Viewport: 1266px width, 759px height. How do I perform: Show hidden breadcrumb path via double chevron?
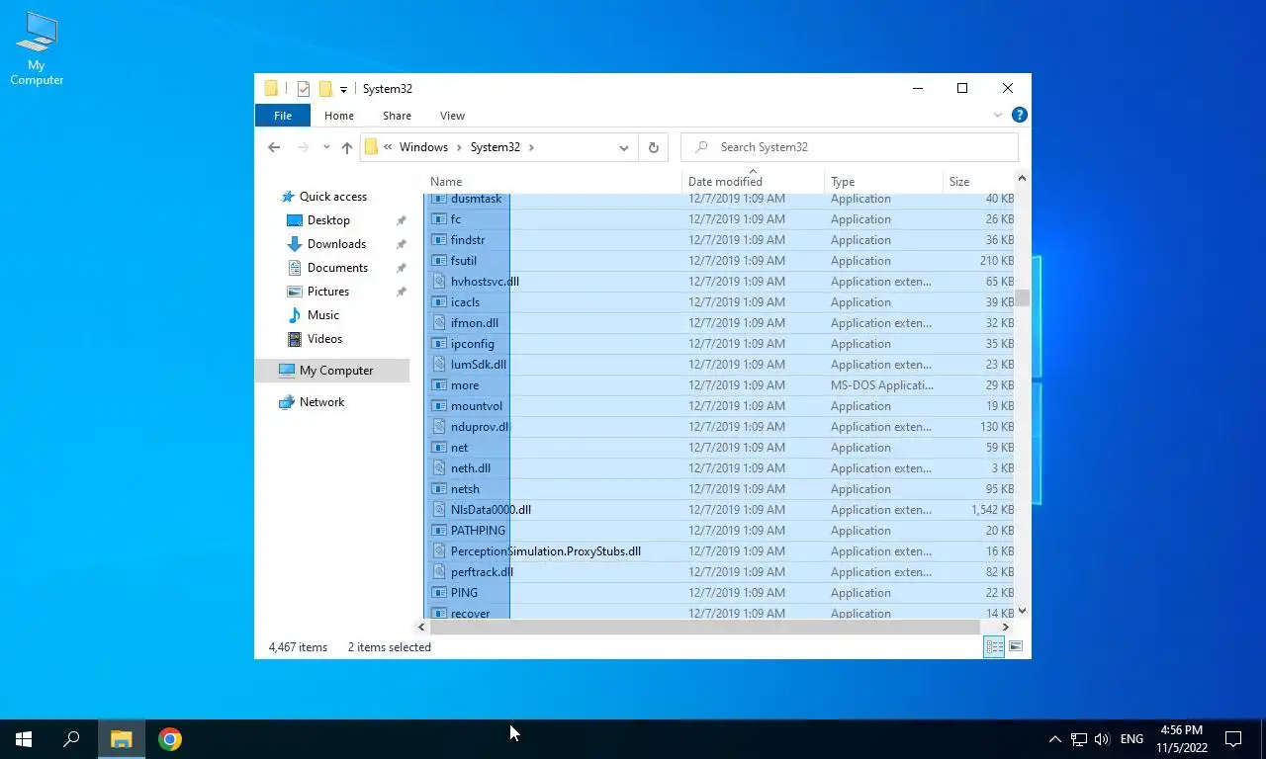[x=388, y=147]
